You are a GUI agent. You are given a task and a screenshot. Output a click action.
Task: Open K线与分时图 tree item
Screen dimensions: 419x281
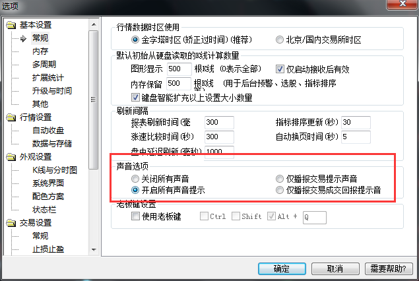55,170
